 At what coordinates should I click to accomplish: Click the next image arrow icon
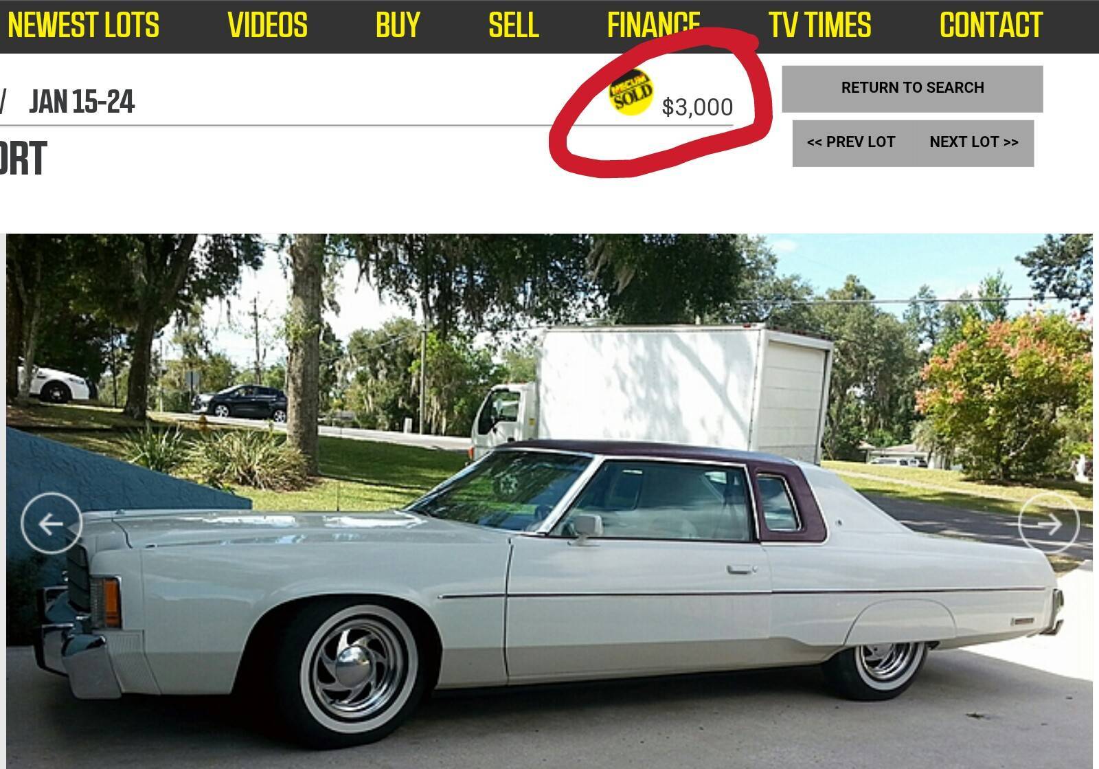[1049, 524]
